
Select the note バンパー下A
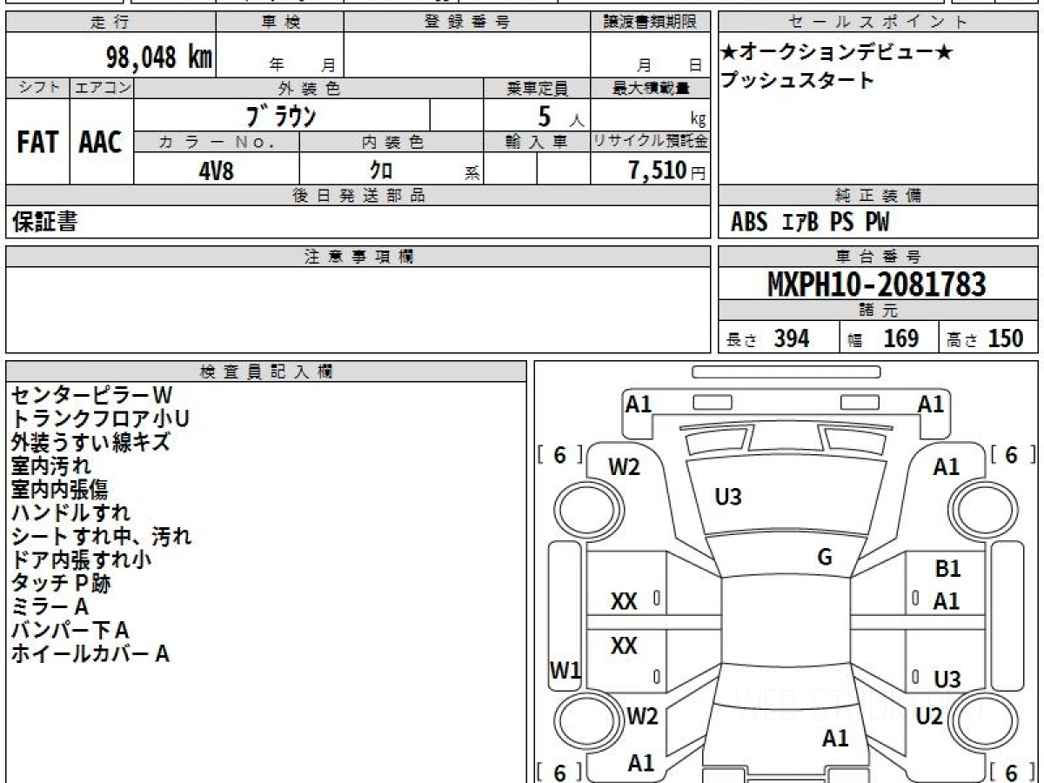pos(70,630)
